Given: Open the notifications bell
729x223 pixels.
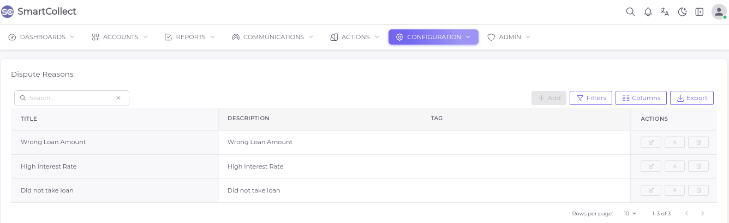Looking at the screenshot, I should pyautogui.click(x=648, y=12).
